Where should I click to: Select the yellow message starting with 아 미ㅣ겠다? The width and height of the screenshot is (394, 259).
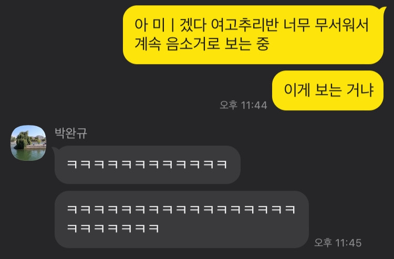[253, 35]
